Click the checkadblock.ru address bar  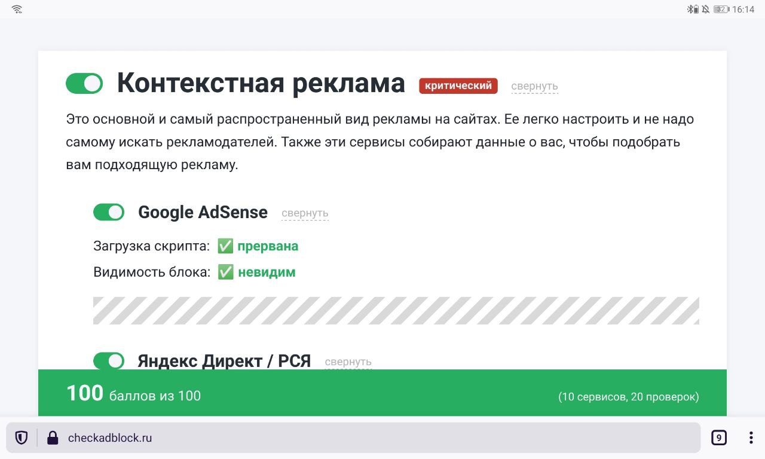pos(353,438)
